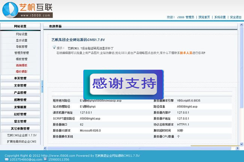Open 网站设置 submenu item
The width and height of the screenshot is (244, 162).
click(21, 34)
